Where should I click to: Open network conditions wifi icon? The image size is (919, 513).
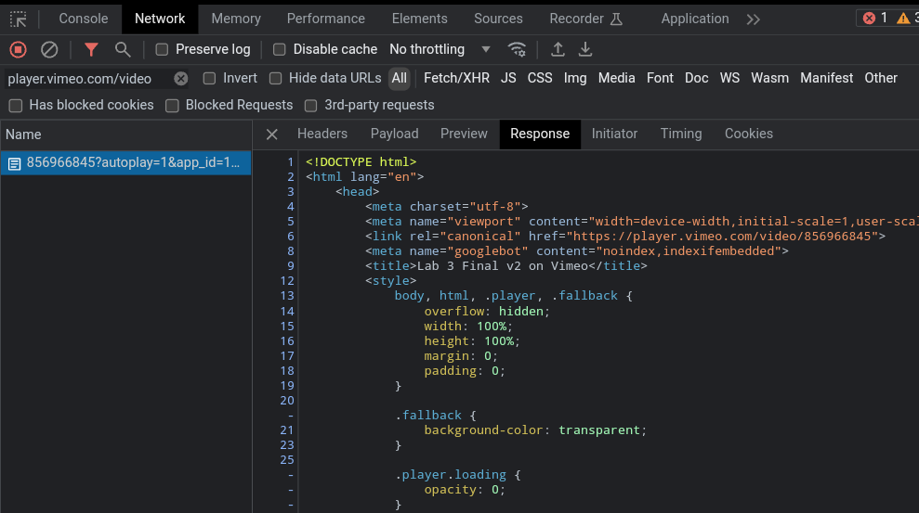(517, 49)
